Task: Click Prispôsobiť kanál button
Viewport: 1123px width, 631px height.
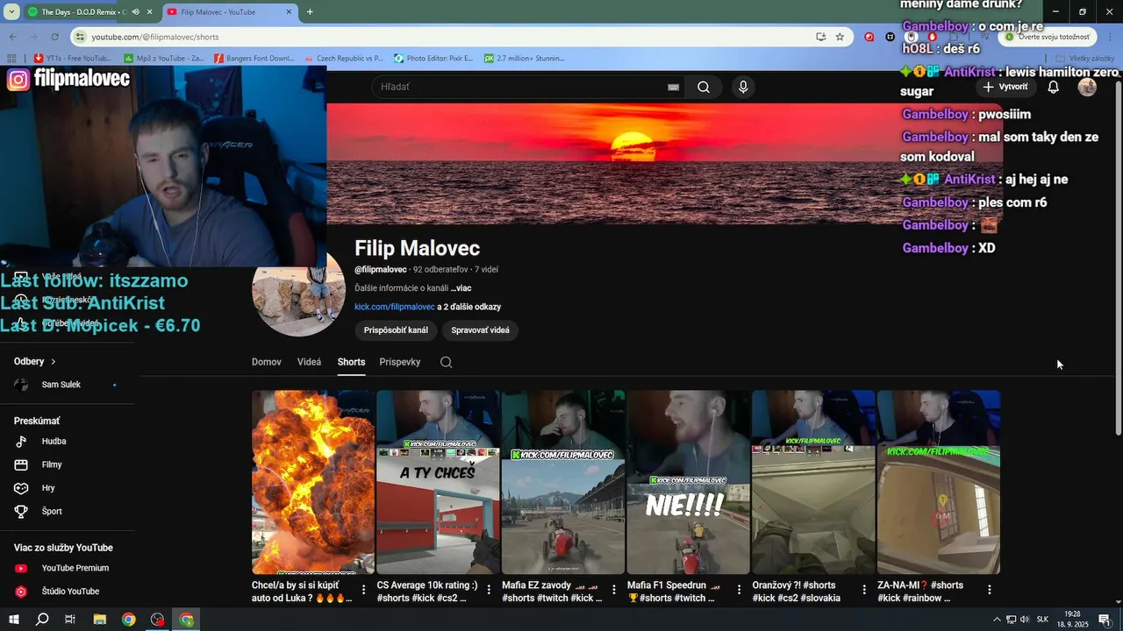Action: [x=396, y=330]
